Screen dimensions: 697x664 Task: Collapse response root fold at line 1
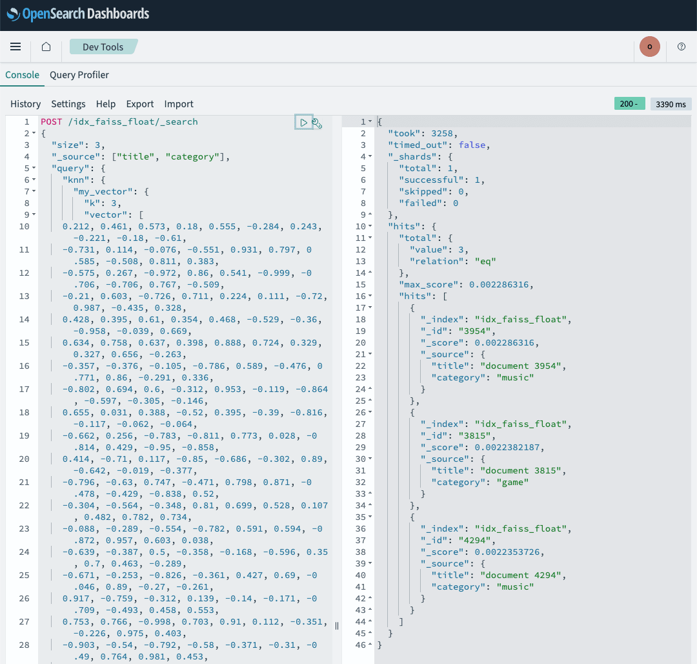coord(370,121)
